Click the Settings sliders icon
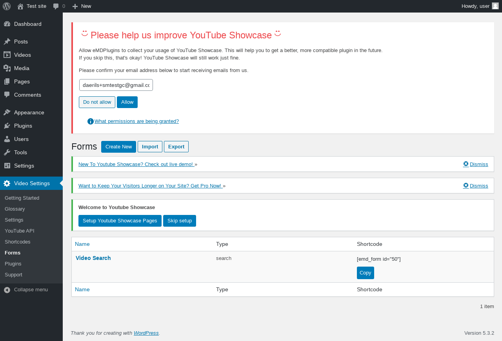Viewport: 502px width, 341px height. [7, 166]
